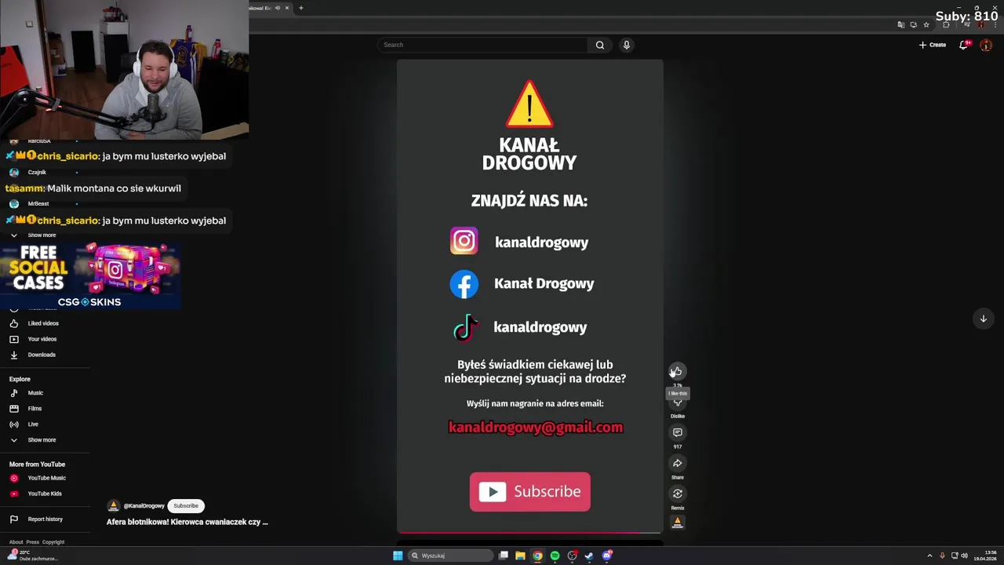
Task: Open the Remix option
Action: click(678, 494)
